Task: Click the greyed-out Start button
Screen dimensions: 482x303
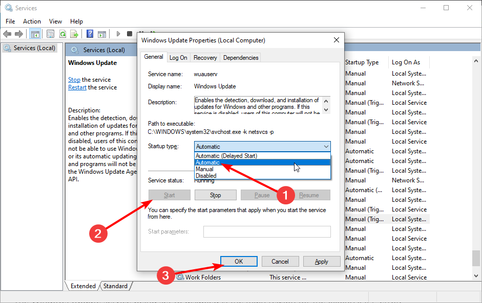Action: (x=170, y=195)
